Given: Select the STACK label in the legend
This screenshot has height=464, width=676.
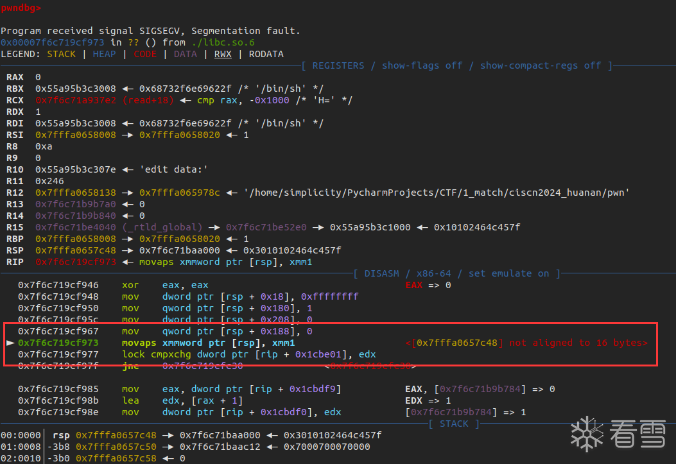Looking at the screenshot, I should [x=62, y=54].
